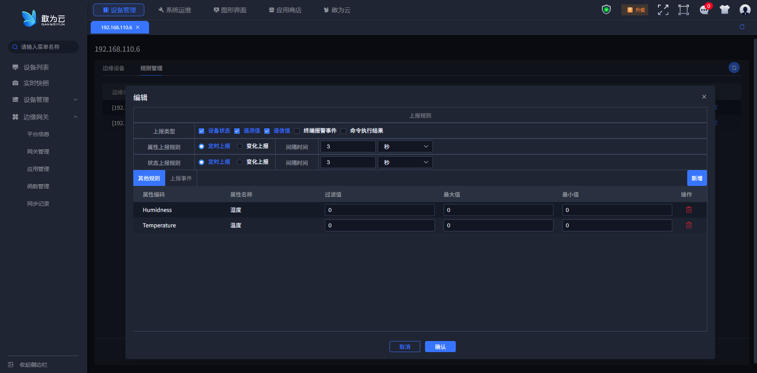The width and height of the screenshot is (757, 373).
Task: Open the 属性上报规则 time unit dropdown
Action: tap(405, 146)
